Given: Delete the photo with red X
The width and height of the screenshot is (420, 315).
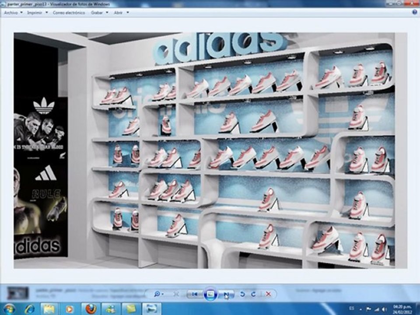Looking at the screenshot, I should pyautogui.click(x=268, y=294).
